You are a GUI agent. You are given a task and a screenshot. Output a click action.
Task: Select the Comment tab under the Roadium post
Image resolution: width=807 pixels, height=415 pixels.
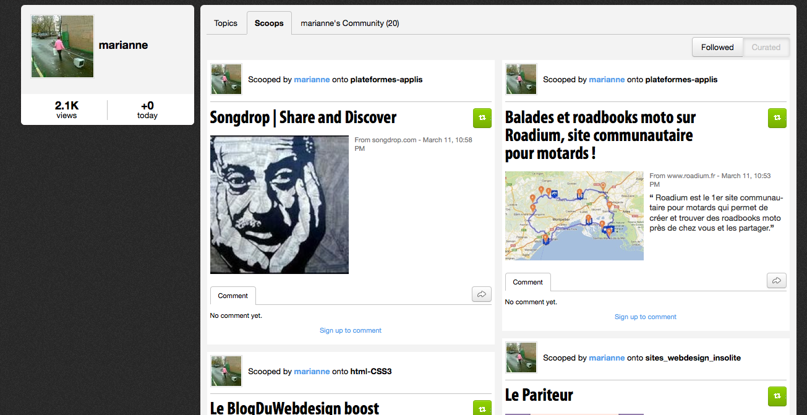[527, 282]
